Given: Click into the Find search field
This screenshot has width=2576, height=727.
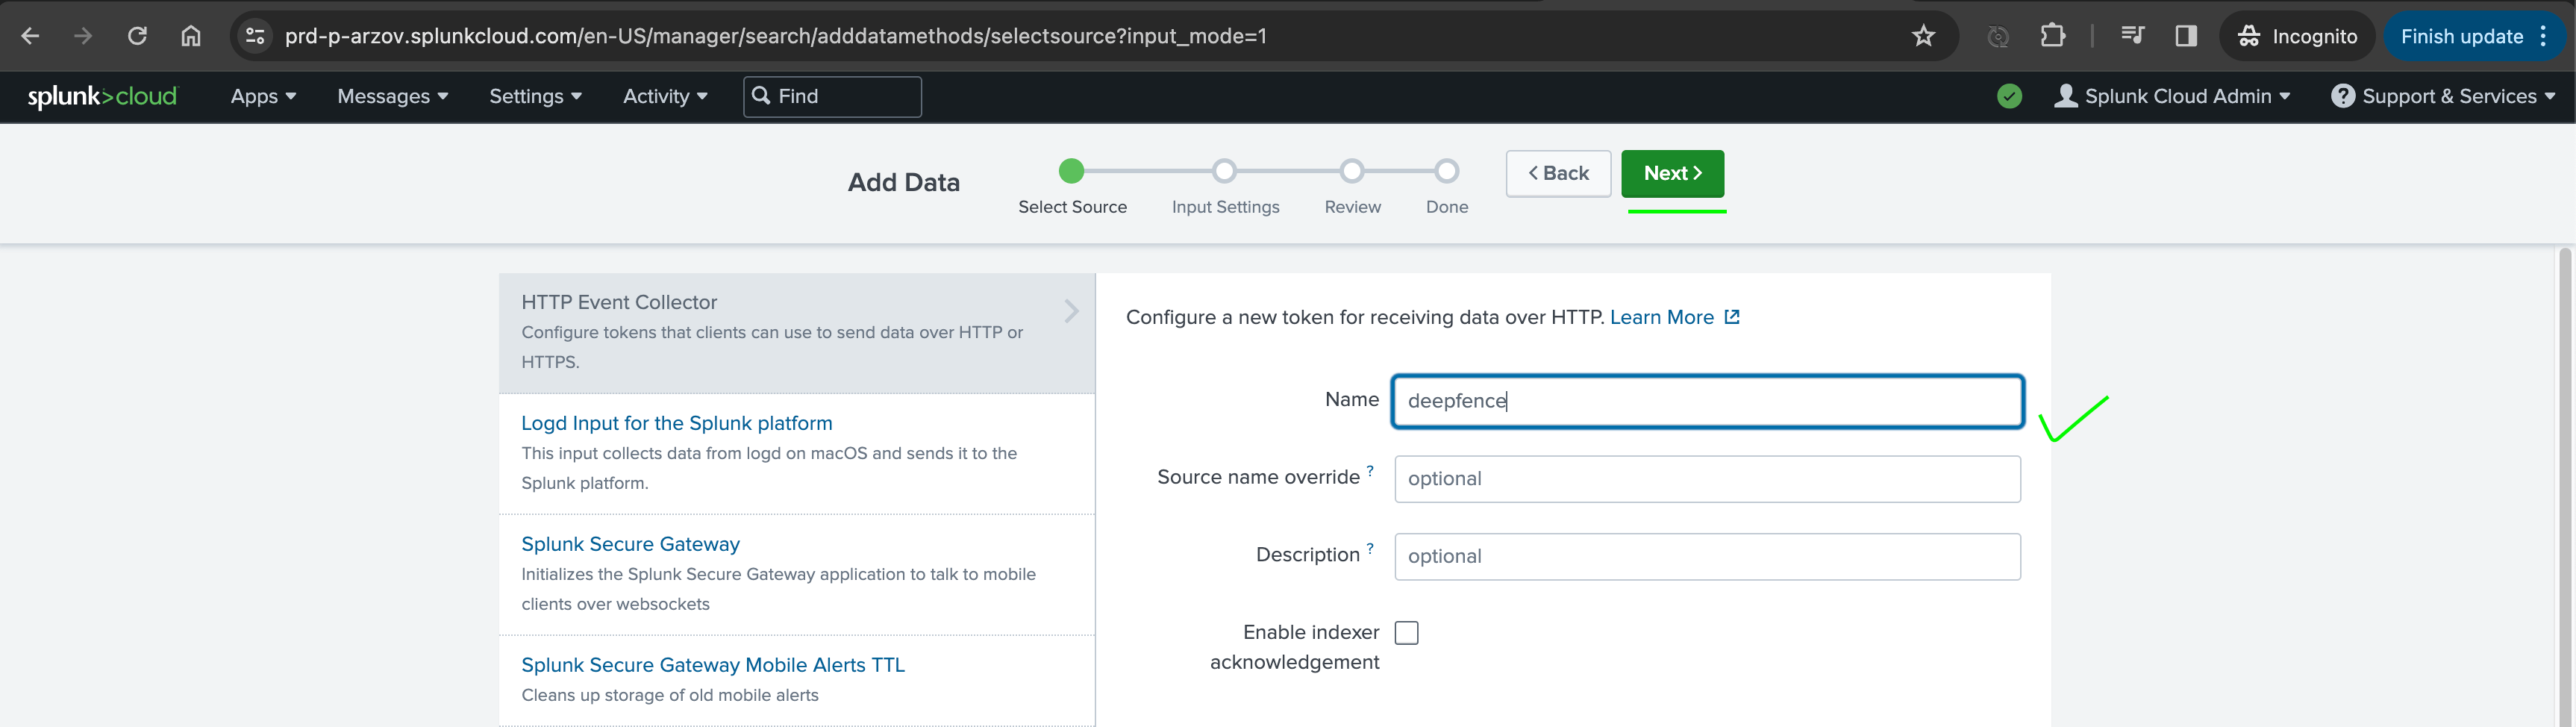Looking at the screenshot, I should [x=832, y=97].
